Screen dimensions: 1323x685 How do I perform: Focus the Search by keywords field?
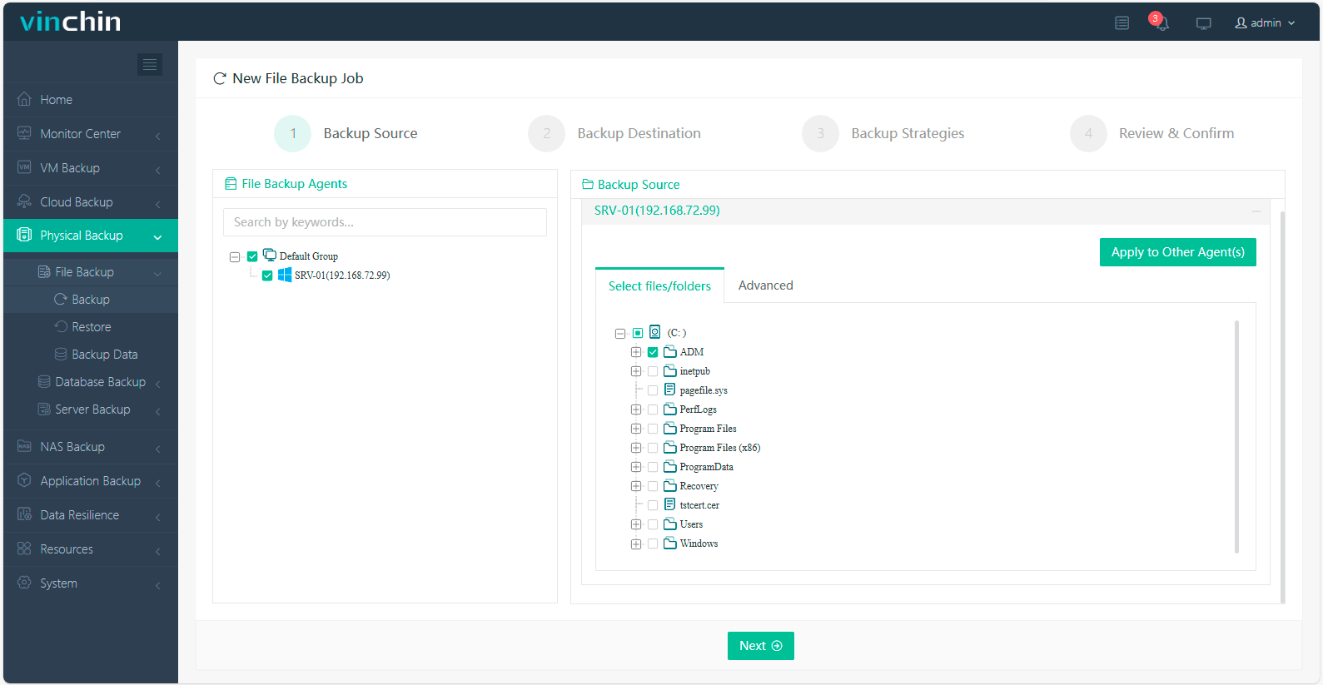click(385, 222)
